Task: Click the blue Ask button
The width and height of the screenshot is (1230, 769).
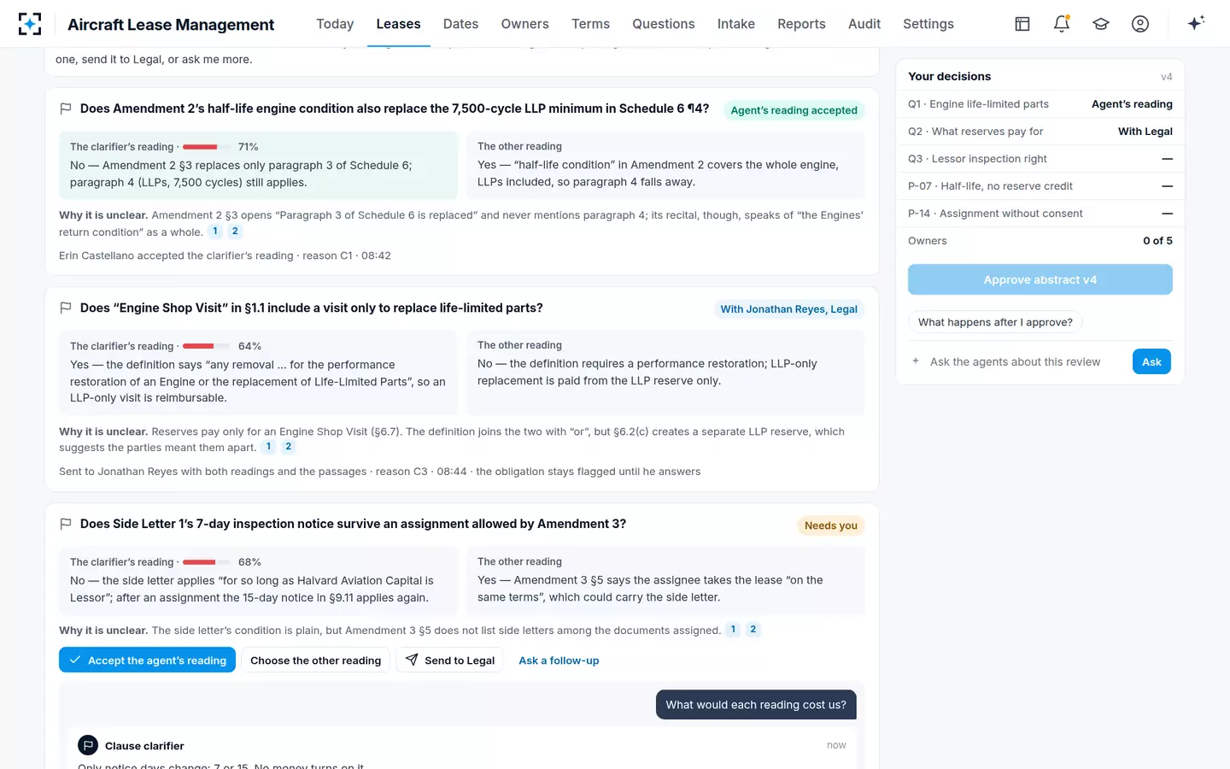Action: (x=1151, y=362)
